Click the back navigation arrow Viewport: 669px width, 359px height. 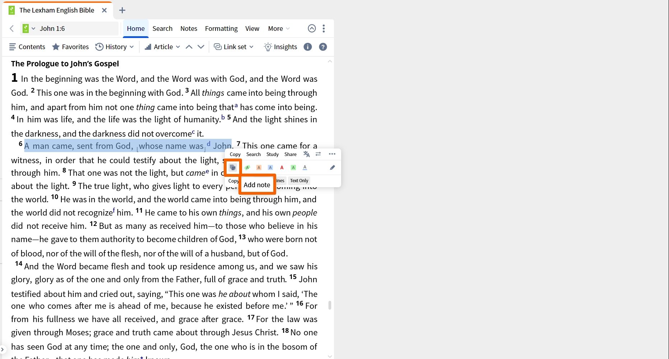tap(12, 28)
